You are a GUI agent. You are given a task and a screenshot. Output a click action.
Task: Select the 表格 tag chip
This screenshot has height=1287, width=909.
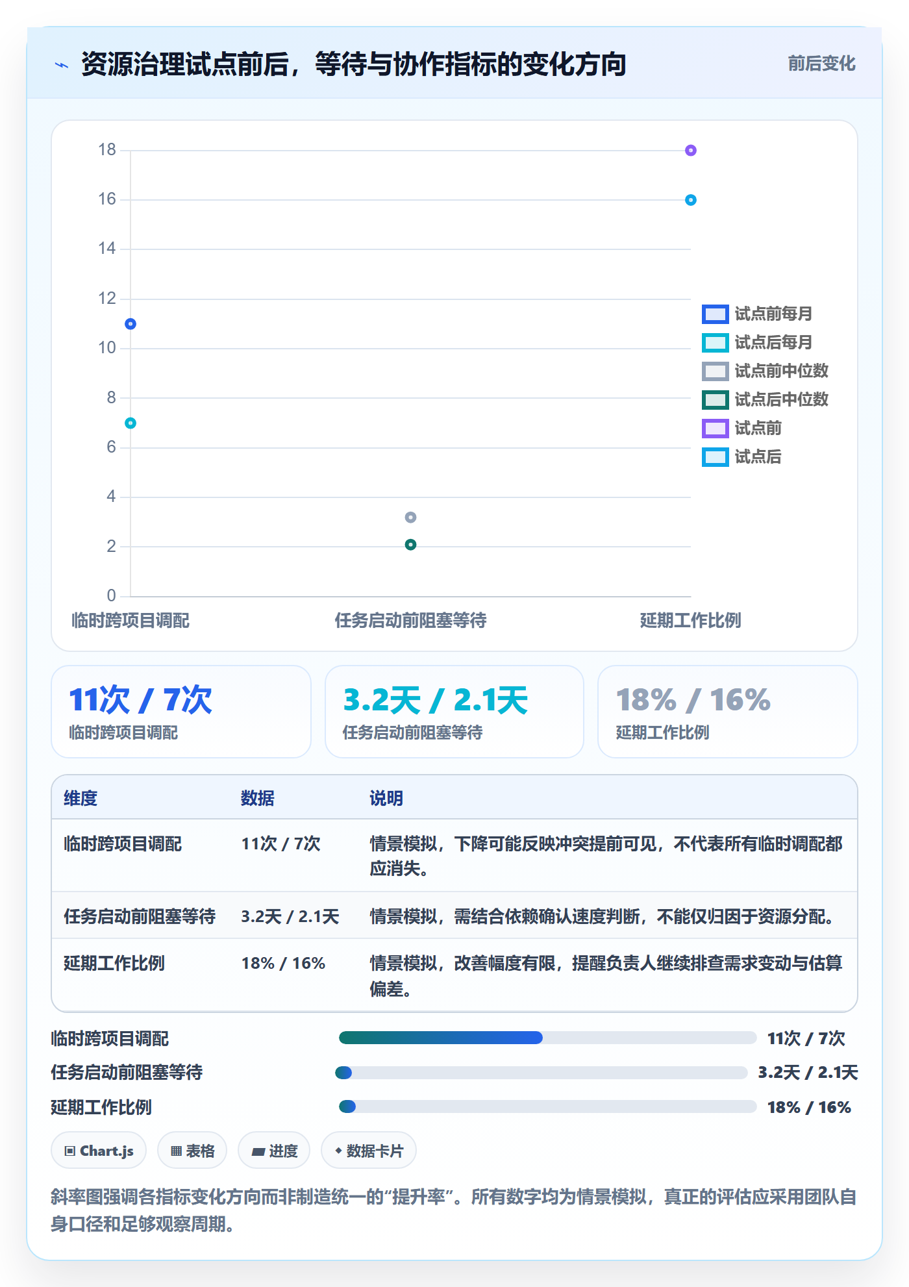(192, 1151)
